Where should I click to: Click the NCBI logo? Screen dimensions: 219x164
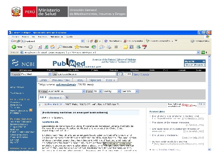click(x=23, y=63)
